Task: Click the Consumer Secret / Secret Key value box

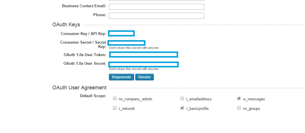Action: tap(127, 43)
